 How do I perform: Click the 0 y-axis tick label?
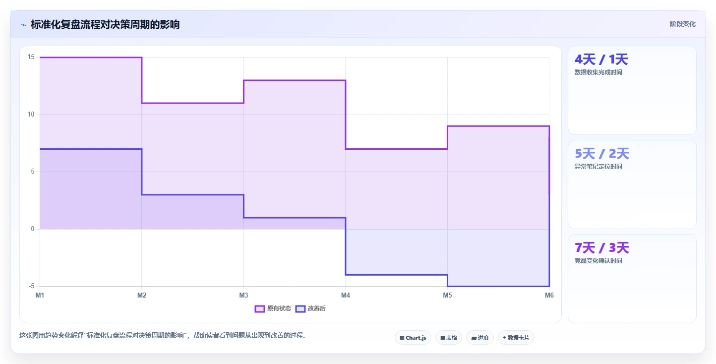33,229
